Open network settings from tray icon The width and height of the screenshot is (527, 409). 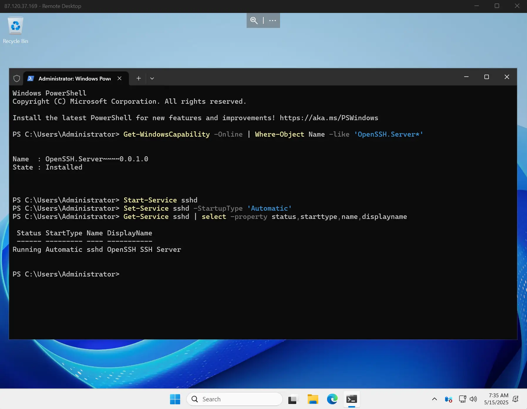click(462, 399)
